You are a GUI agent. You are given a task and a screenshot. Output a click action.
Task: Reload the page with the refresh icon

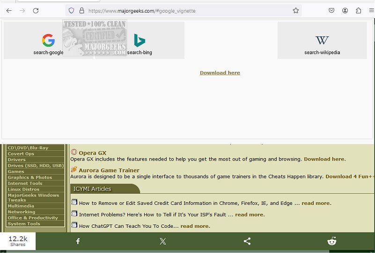(x=36, y=10)
